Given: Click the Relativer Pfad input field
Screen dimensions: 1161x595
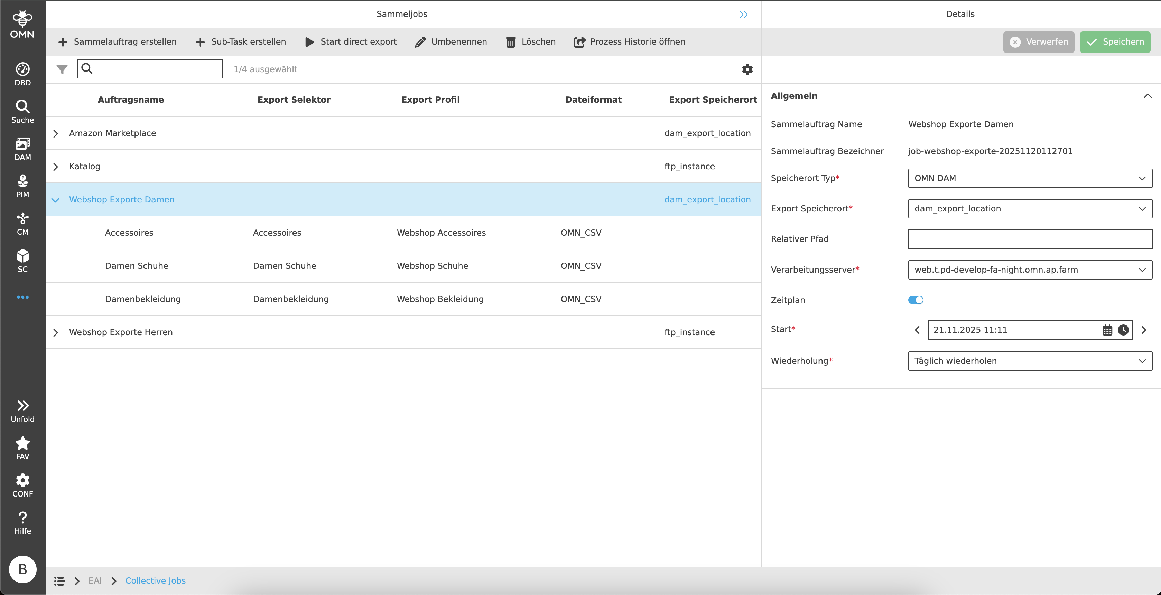Looking at the screenshot, I should (1030, 239).
